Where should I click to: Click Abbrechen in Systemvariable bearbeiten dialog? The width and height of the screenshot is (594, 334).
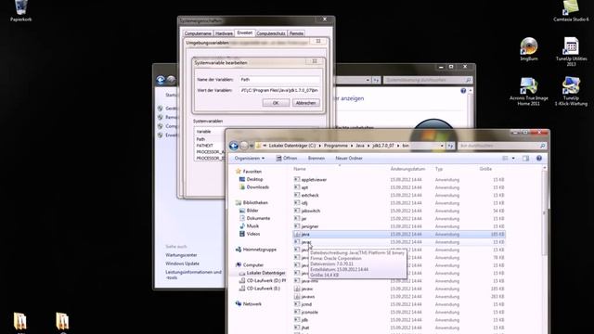305,103
